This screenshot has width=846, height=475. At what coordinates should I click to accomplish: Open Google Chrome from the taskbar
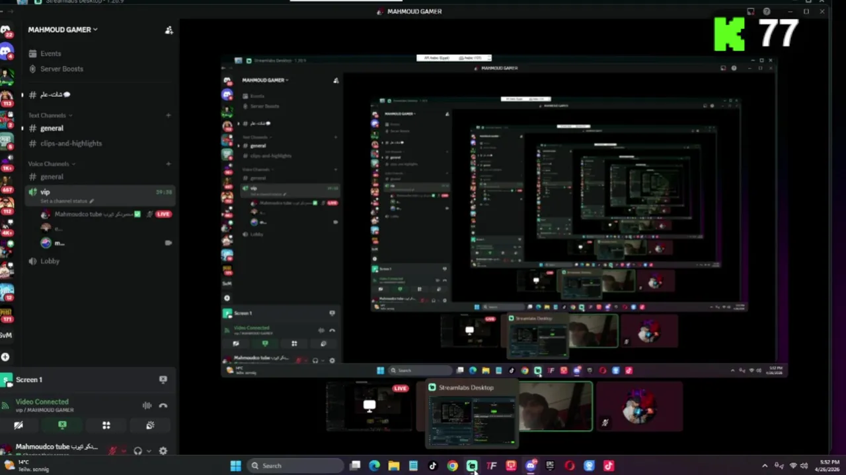(452, 466)
